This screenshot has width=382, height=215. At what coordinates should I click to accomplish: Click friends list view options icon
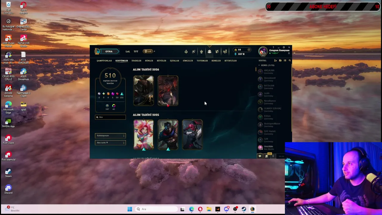[285, 61]
